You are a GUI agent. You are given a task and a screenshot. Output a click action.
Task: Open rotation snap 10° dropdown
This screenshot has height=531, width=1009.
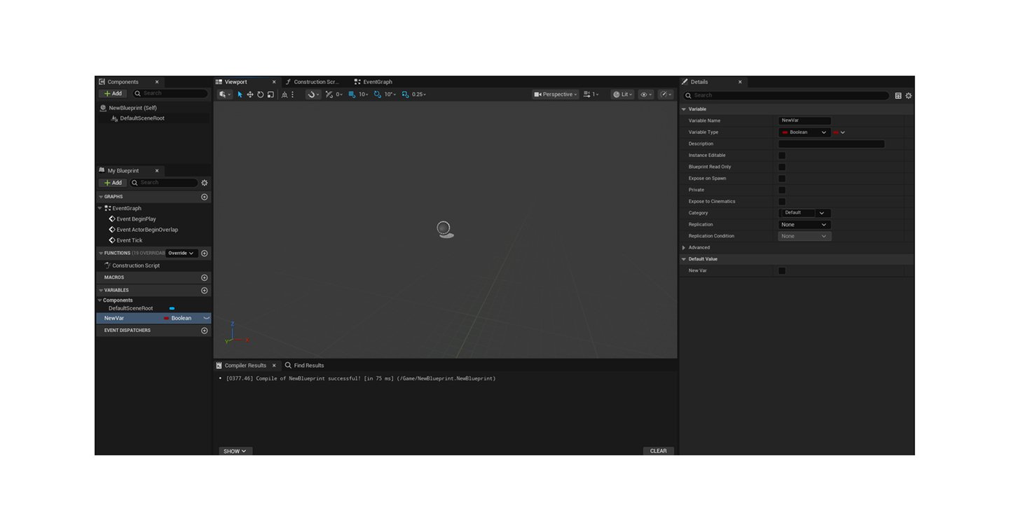(390, 95)
